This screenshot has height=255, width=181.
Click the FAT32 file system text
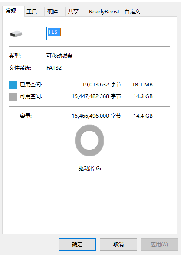54,68
